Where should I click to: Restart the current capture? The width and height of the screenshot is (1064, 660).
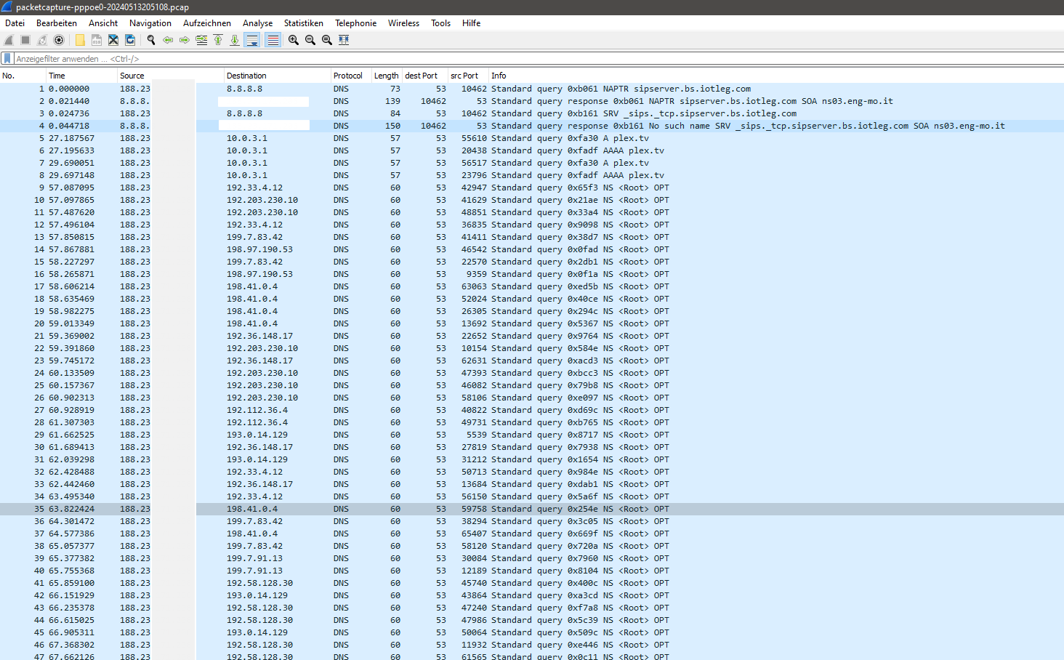tap(42, 40)
